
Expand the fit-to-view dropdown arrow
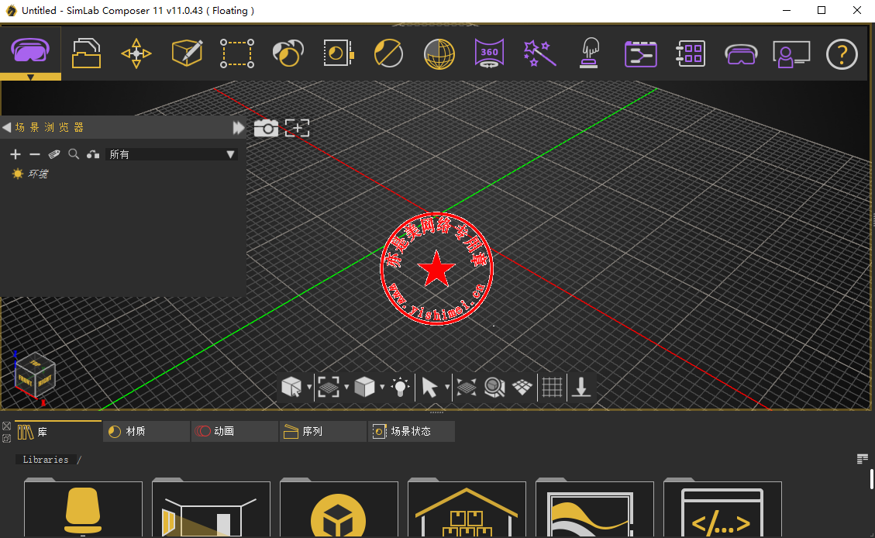coord(346,387)
